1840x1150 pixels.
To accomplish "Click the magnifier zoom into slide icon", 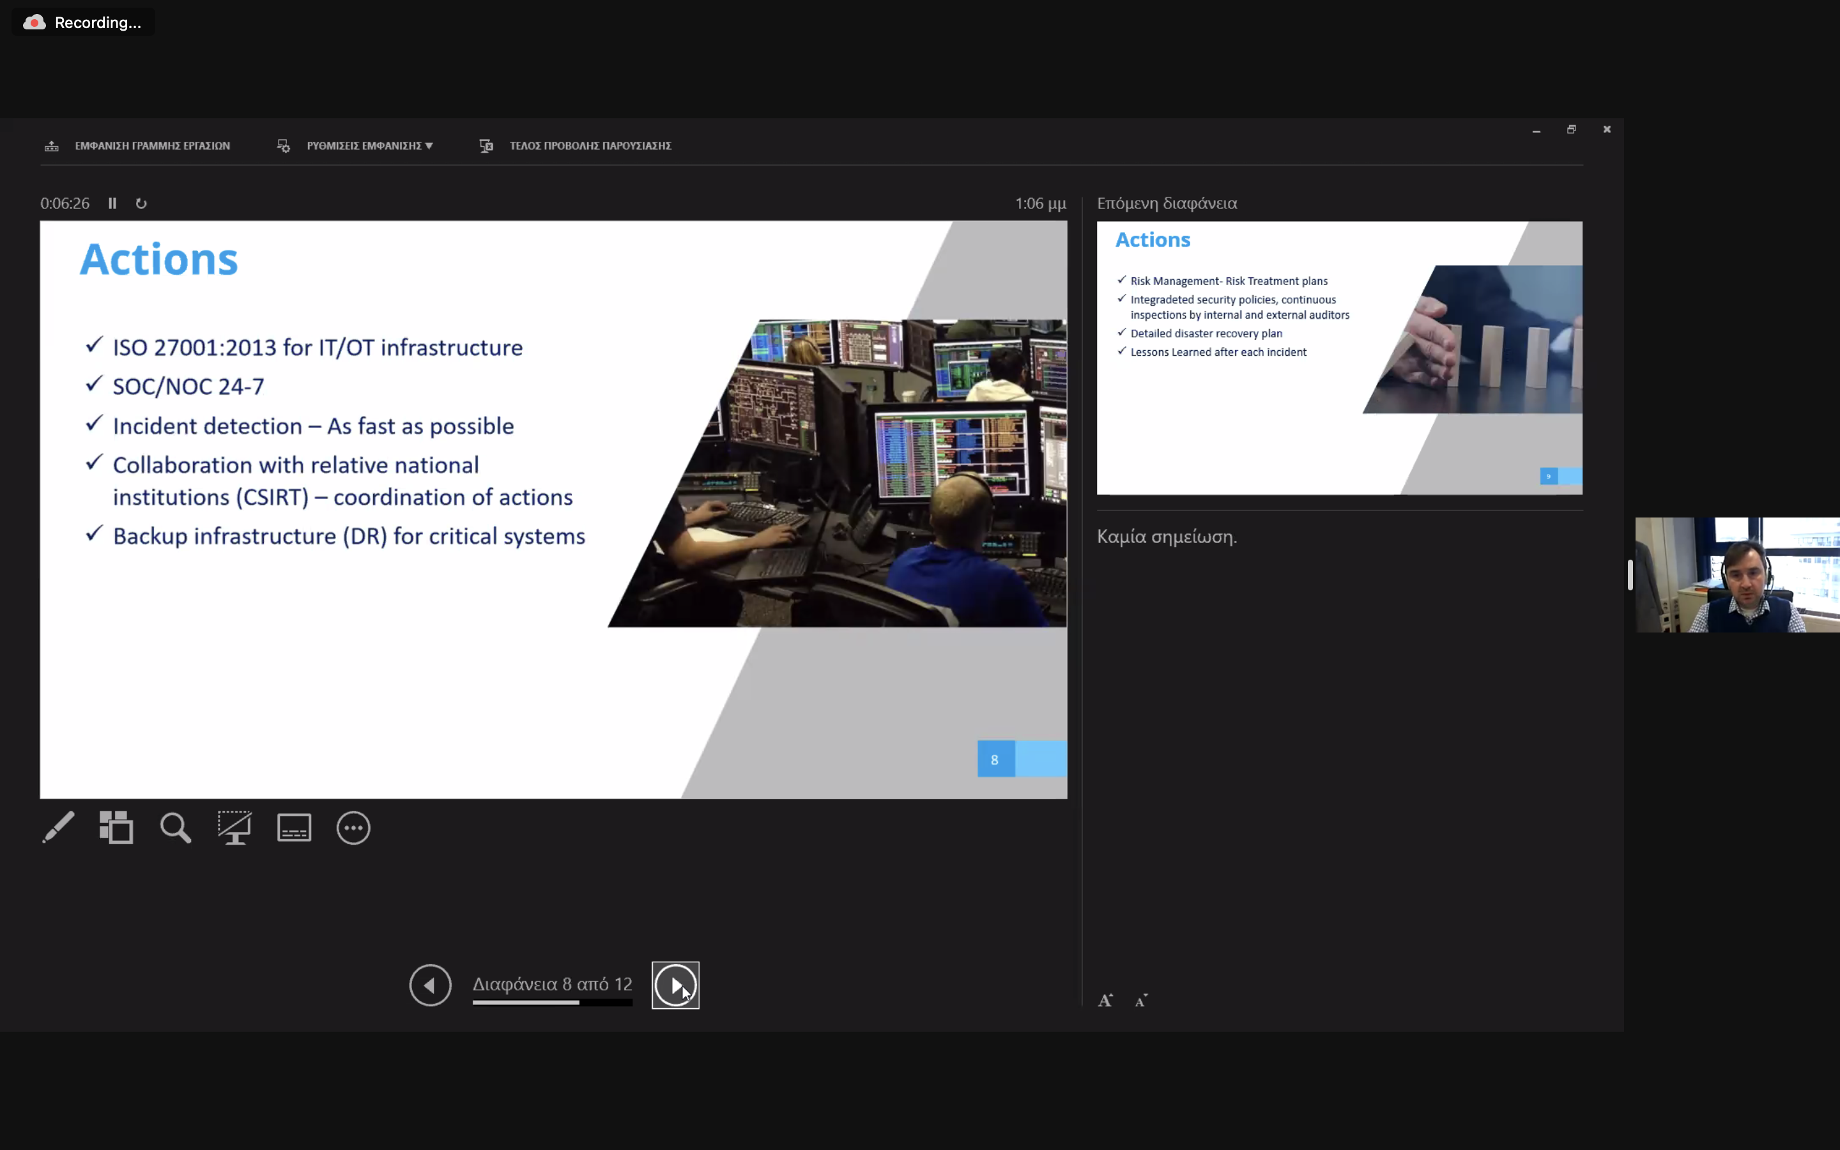I will (x=176, y=827).
